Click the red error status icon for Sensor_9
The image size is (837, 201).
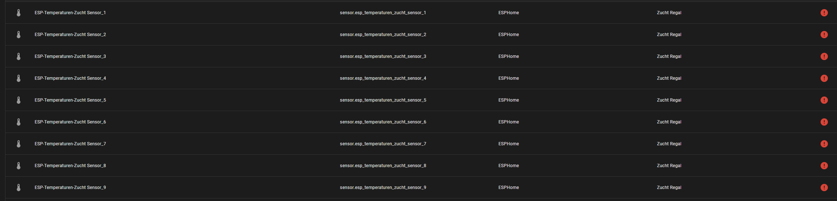[x=824, y=188]
